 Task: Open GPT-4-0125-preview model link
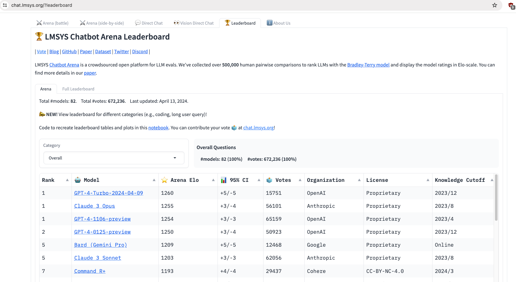point(102,232)
